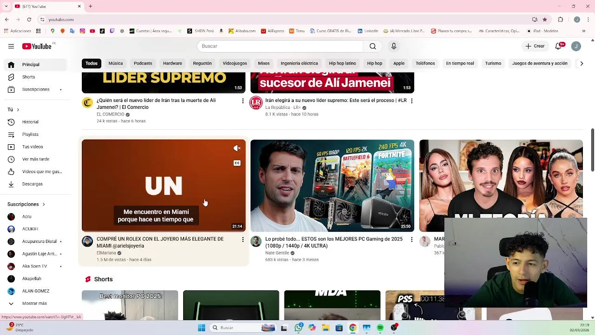Open Nate Gentile channel avatar

point(256,241)
